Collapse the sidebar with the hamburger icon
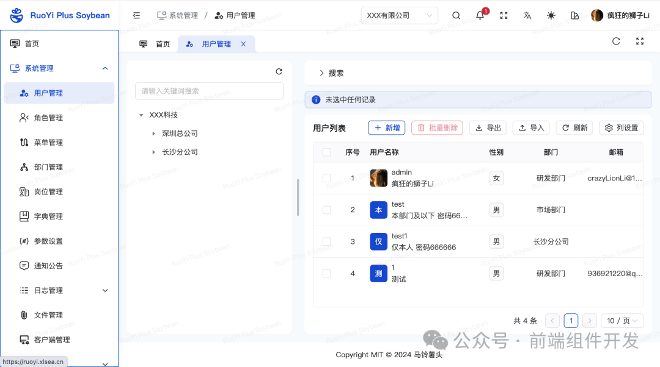Screen dimensions: 660x367 tap(137, 15)
